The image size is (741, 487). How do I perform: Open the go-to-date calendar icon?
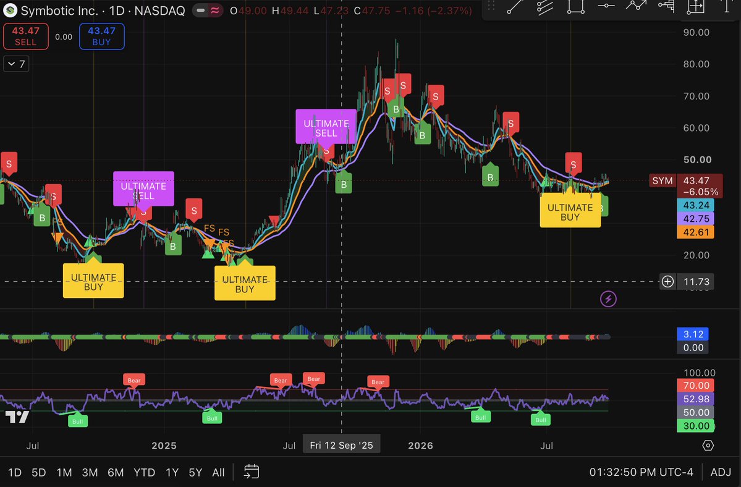point(252,472)
